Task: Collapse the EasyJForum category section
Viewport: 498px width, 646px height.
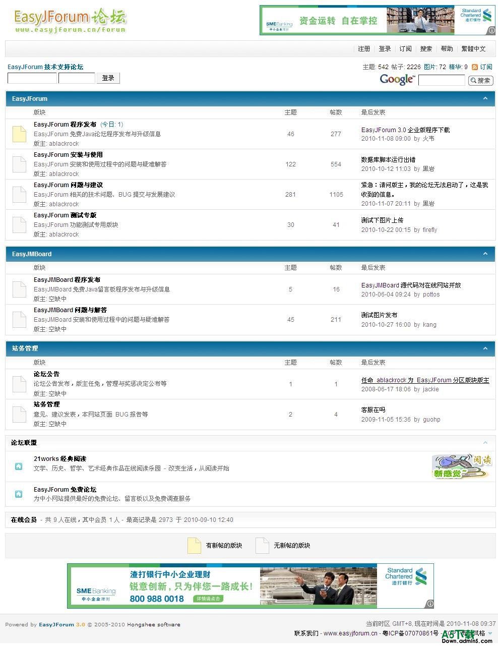Action: [485, 98]
